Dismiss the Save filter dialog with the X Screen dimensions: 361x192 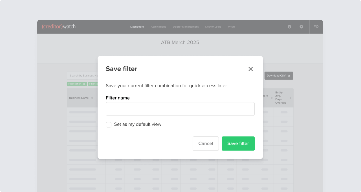(x=251, y=69)
